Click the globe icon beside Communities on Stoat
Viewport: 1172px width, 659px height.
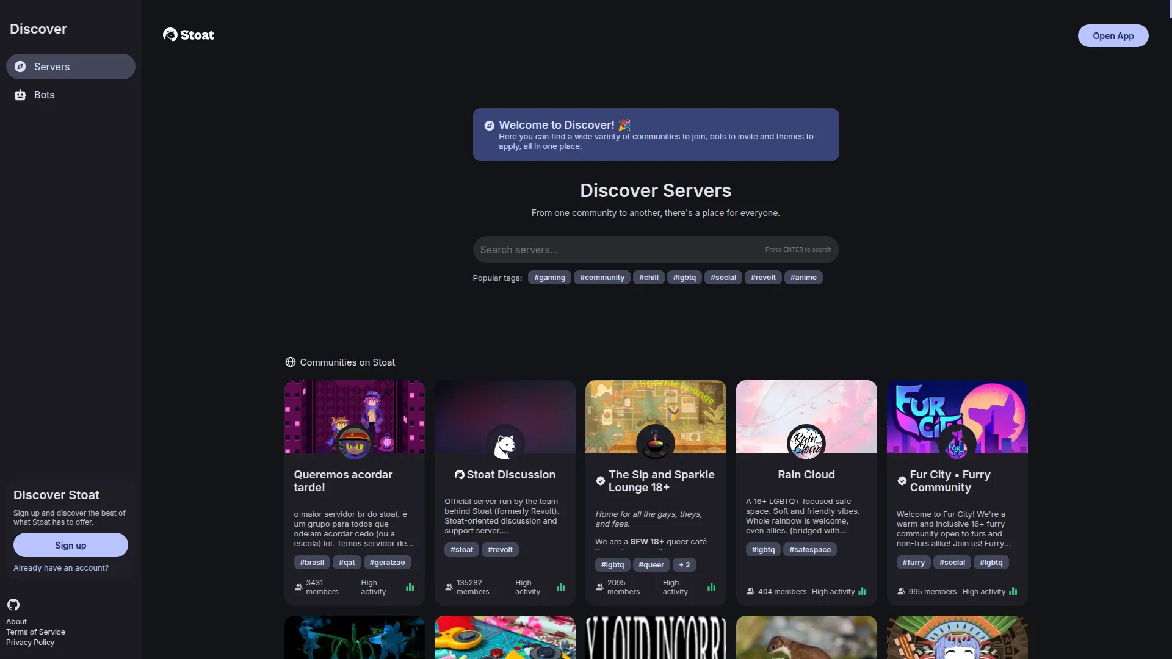(291, 362)
